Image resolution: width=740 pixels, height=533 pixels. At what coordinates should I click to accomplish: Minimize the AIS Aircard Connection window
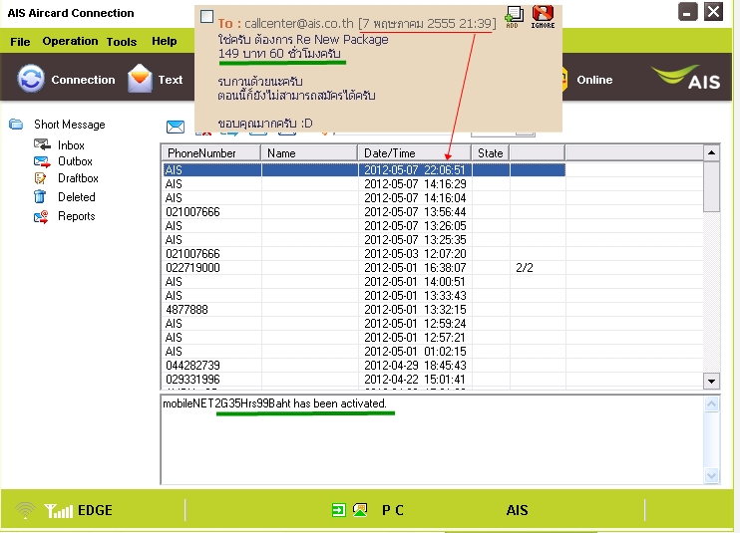(687, 12)
